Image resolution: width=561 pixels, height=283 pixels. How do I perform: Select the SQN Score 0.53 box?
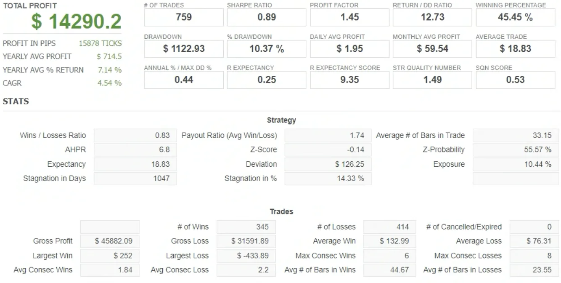[515, 80]
